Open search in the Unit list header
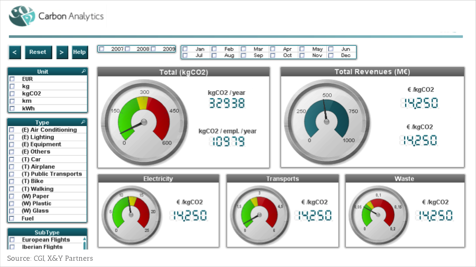This screenshot has width=476, height=267. click(x=83, y=71)
